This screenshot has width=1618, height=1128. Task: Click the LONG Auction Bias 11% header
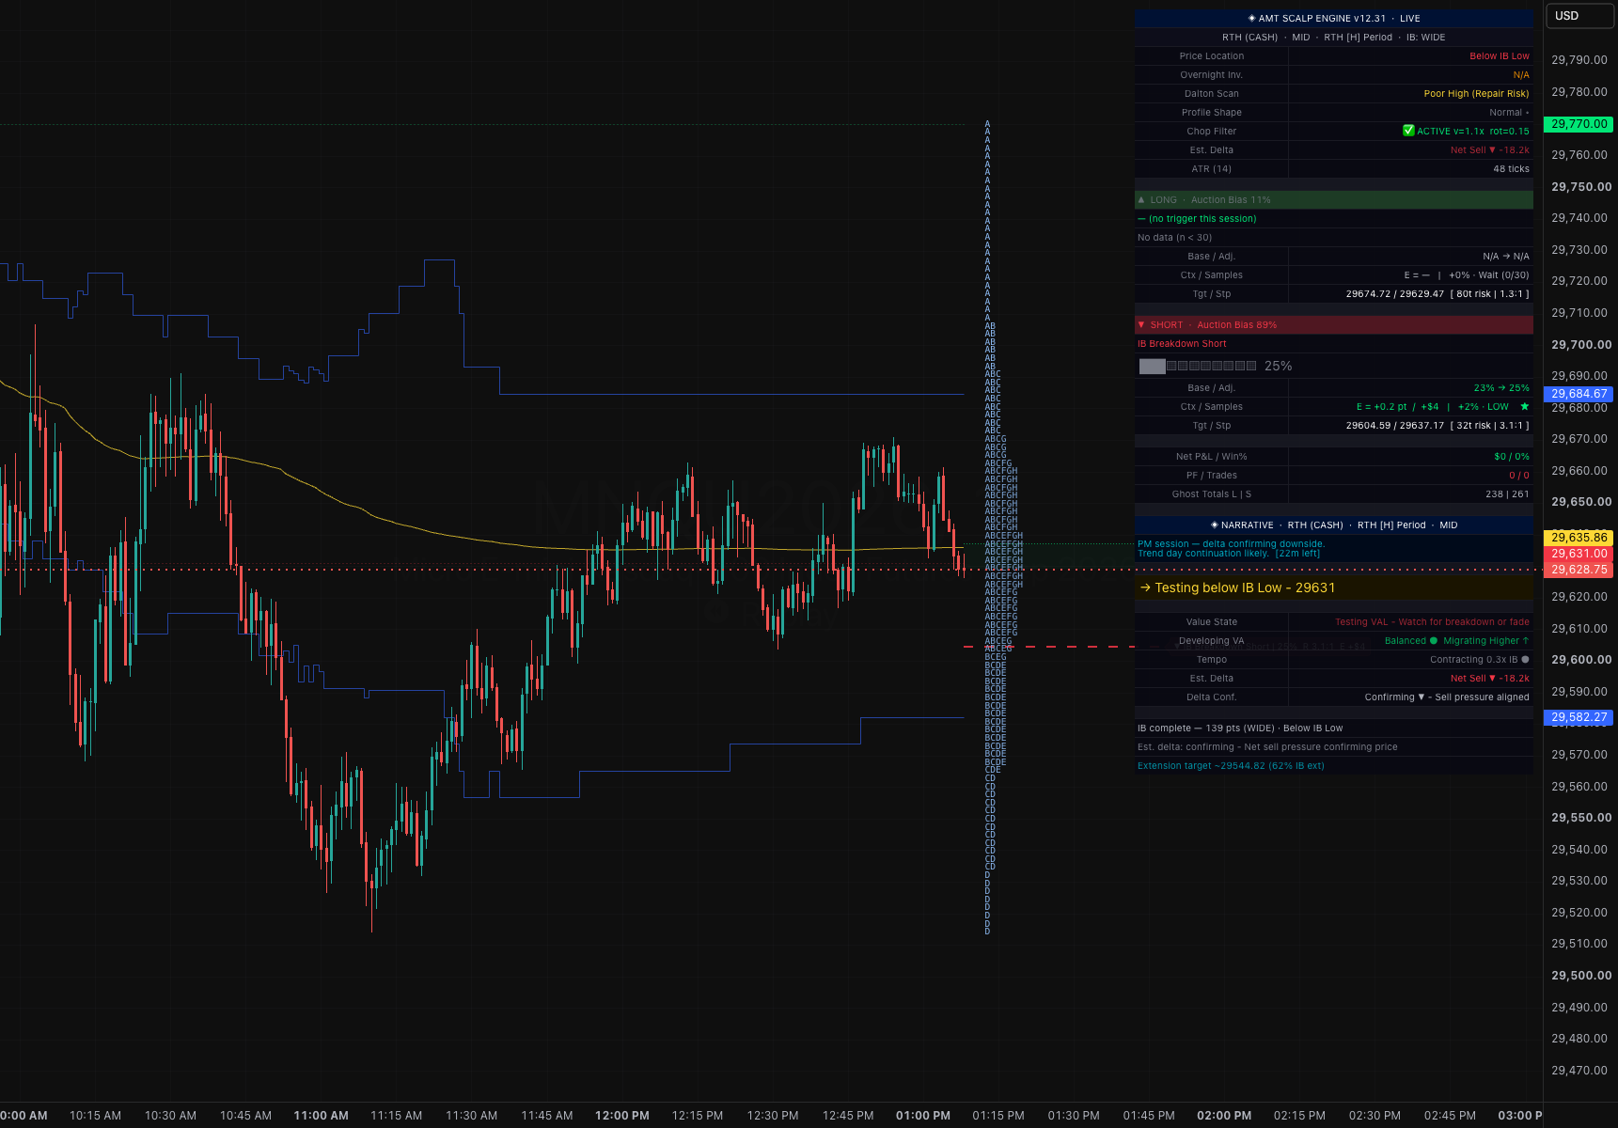point(1334,200)
